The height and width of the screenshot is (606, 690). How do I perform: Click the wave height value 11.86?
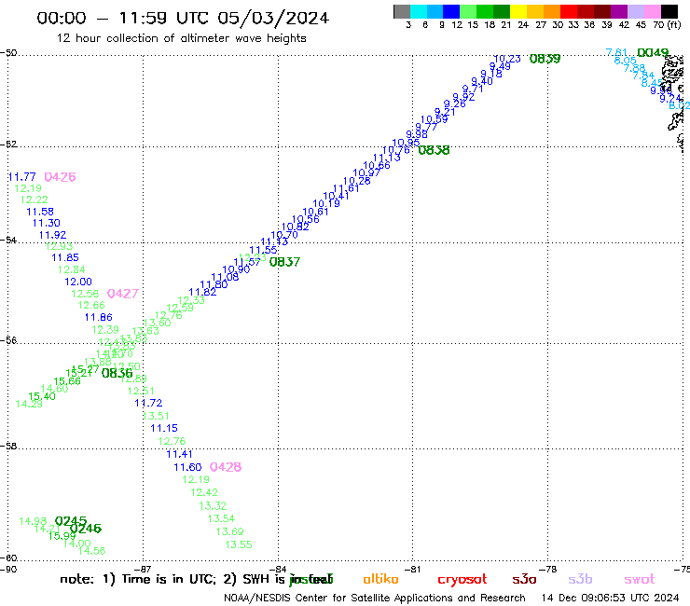(x=98, y=317)
